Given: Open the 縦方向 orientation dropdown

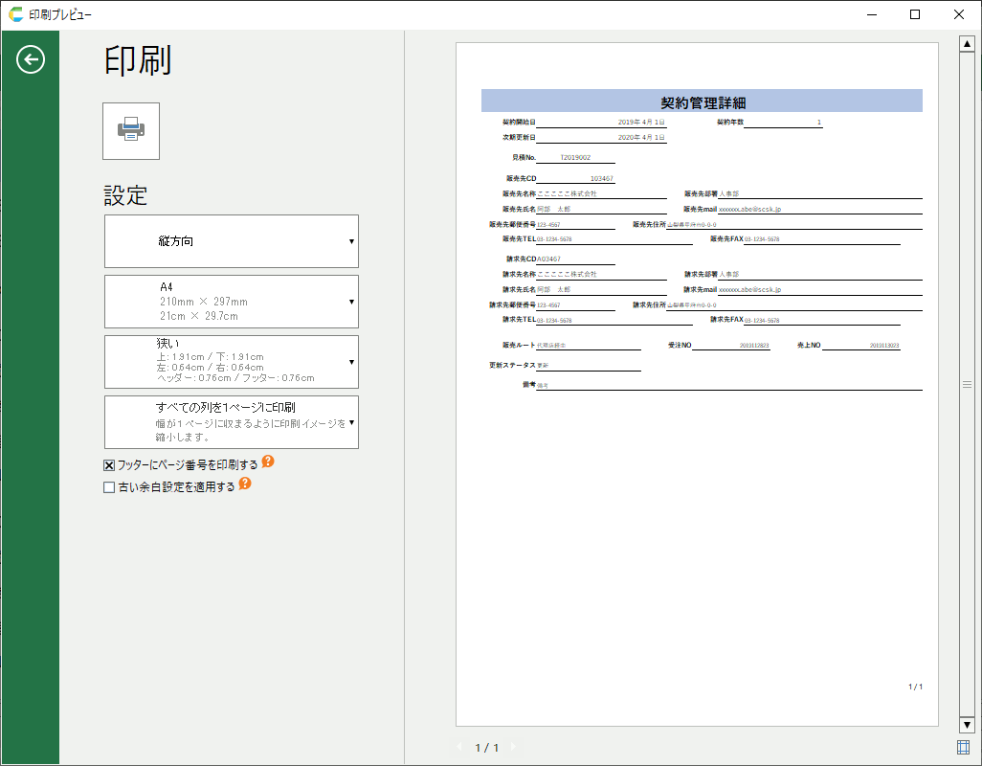Looking at the screenshot, I should point(231,241).
